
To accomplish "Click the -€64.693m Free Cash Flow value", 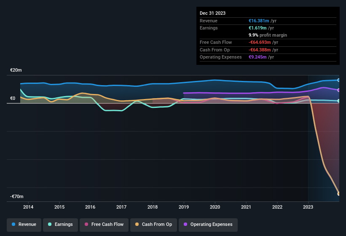I will pos(260,42).
